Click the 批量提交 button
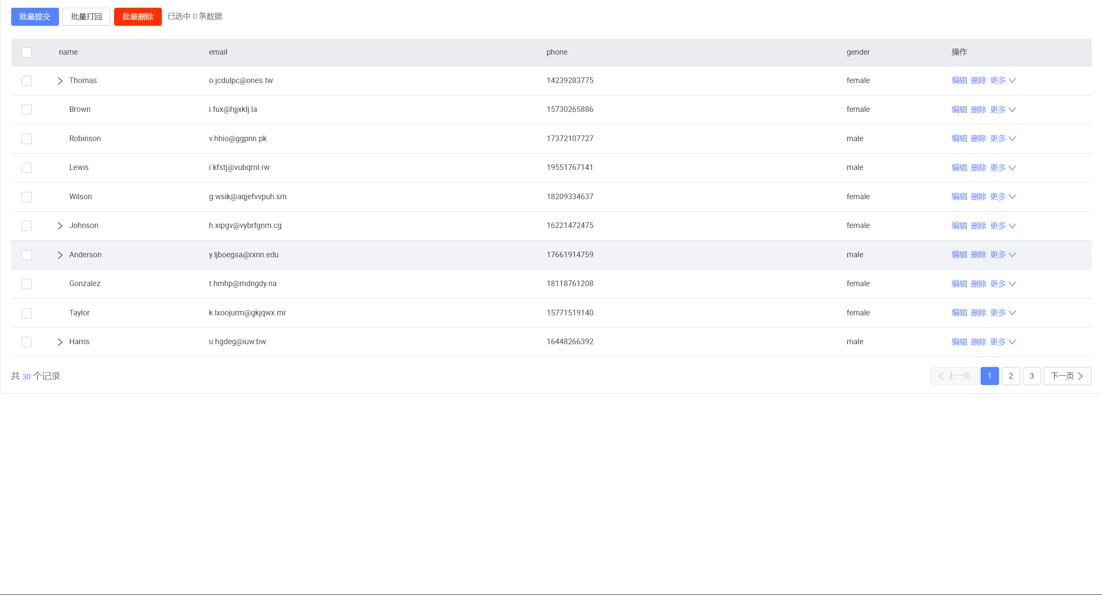 35,17
